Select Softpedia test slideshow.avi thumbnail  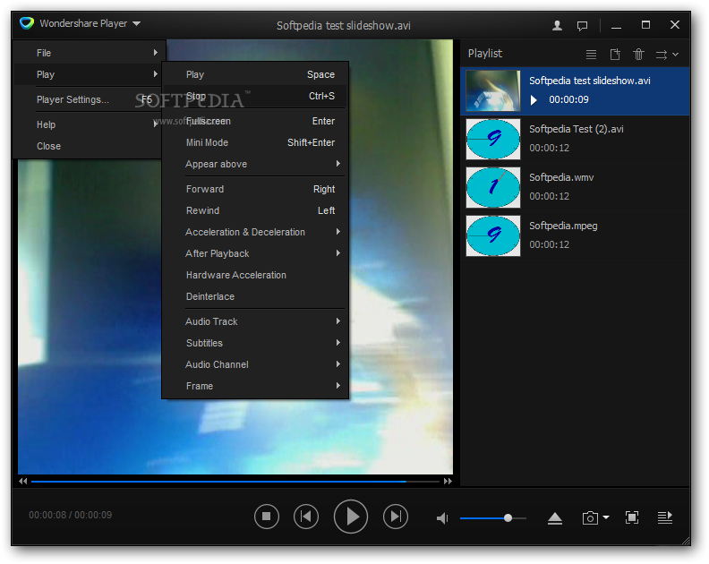(493, 90)
